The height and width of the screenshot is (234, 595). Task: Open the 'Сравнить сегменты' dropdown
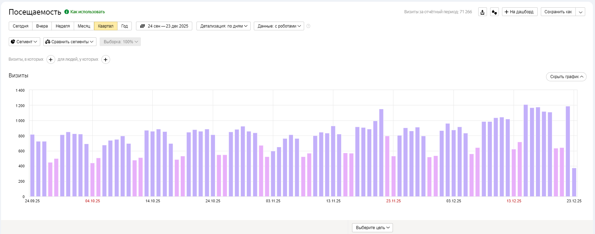pyautogui.click(x=70, y=42)
